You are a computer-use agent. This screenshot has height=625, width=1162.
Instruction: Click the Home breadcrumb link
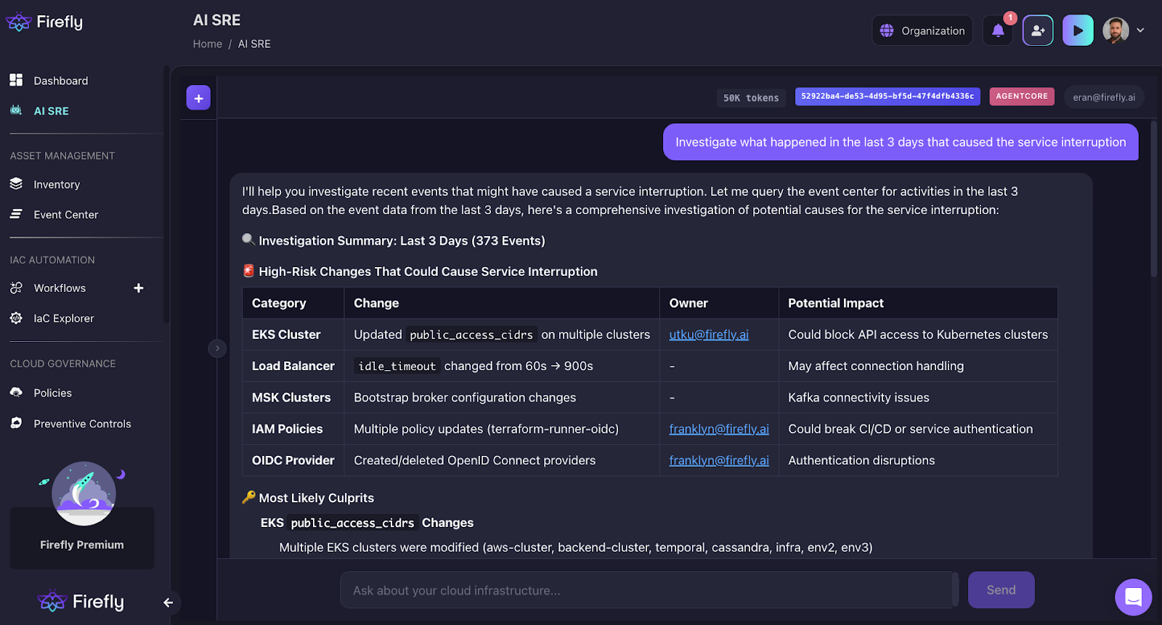(208, 44)
